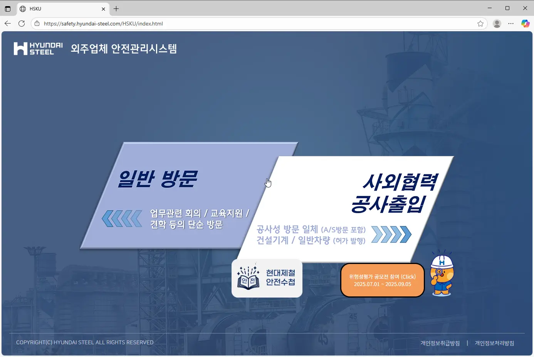
Task: Open browser settings and more menu
Action: click(511, 24)
